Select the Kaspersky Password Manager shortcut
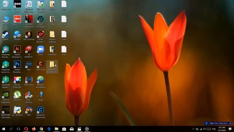Image resolution: width=234 pixels, height=132 pixels. click(x=6, y=82)
